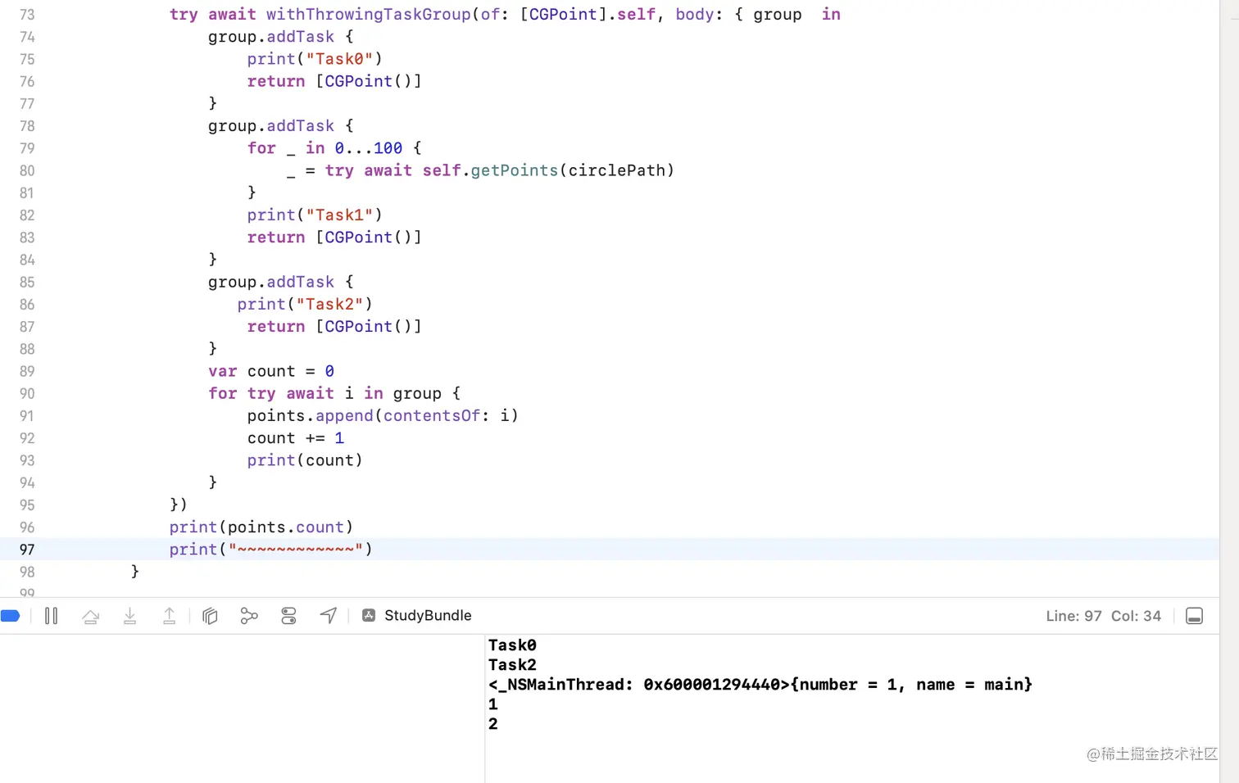The height and width of the screenshot is (783, 1239).
Task: Hide the debug area panel icon
Action: point(1195,616)
